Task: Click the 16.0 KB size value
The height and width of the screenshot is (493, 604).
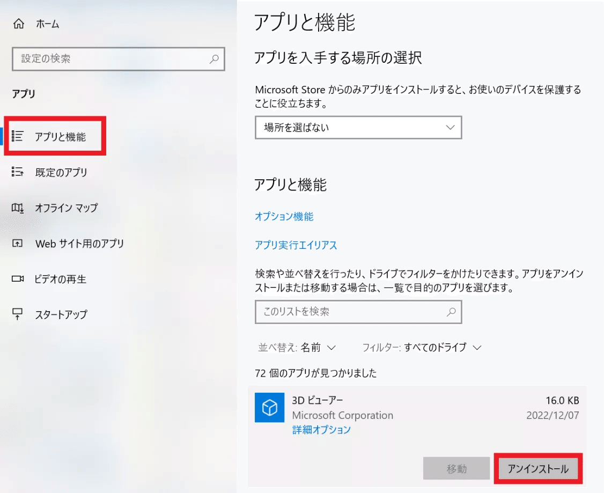Action: click(562, 401)
